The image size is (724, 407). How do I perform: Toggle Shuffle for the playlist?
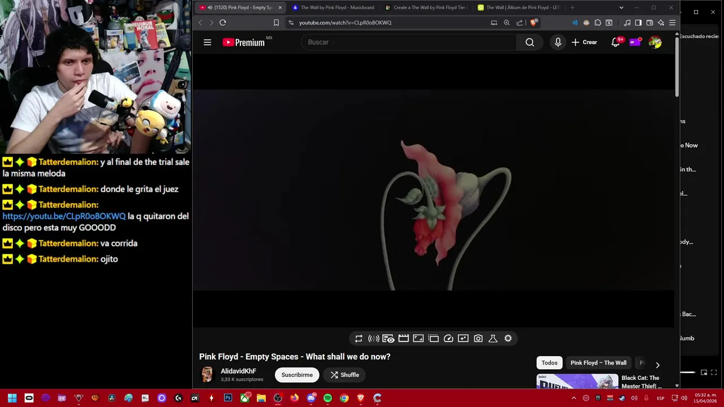(x=345, y=375)
